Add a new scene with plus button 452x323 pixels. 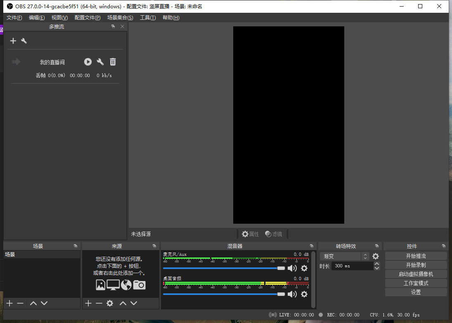[9, 303]
